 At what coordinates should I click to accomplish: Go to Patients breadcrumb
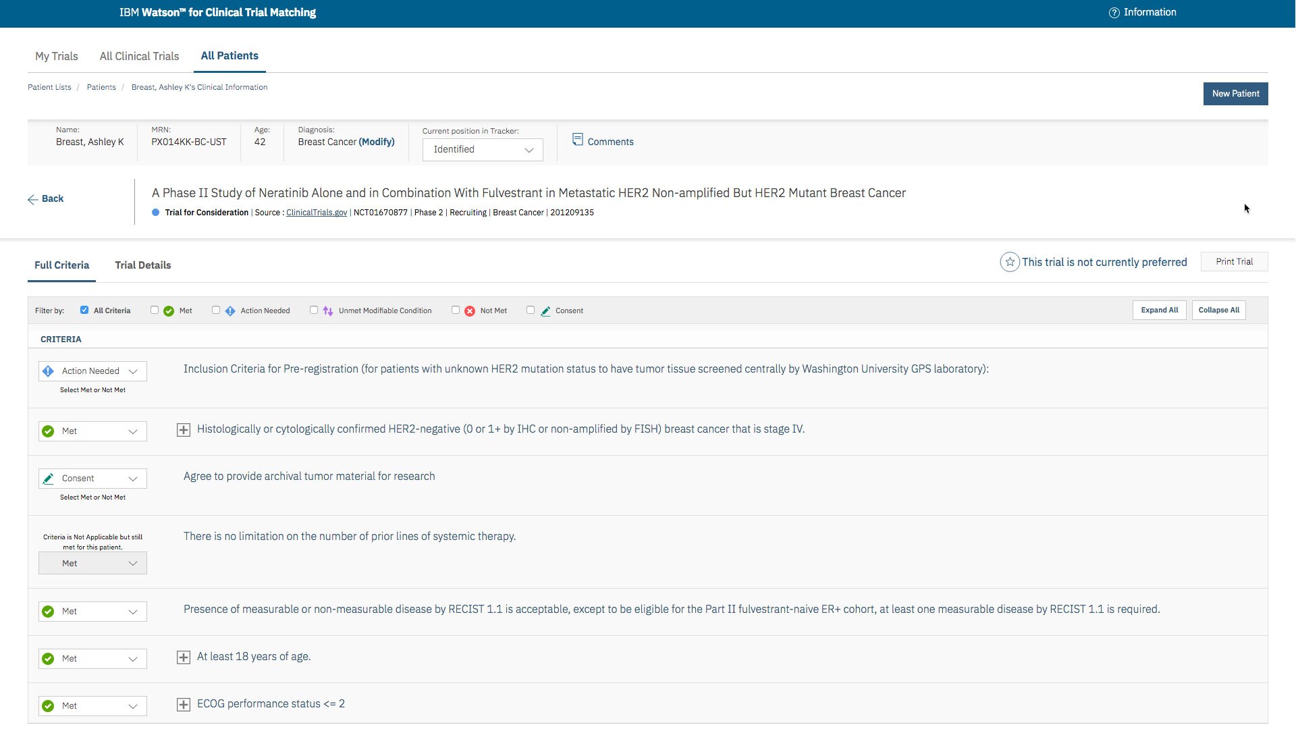pyautogui.click(x=101, y=87)
